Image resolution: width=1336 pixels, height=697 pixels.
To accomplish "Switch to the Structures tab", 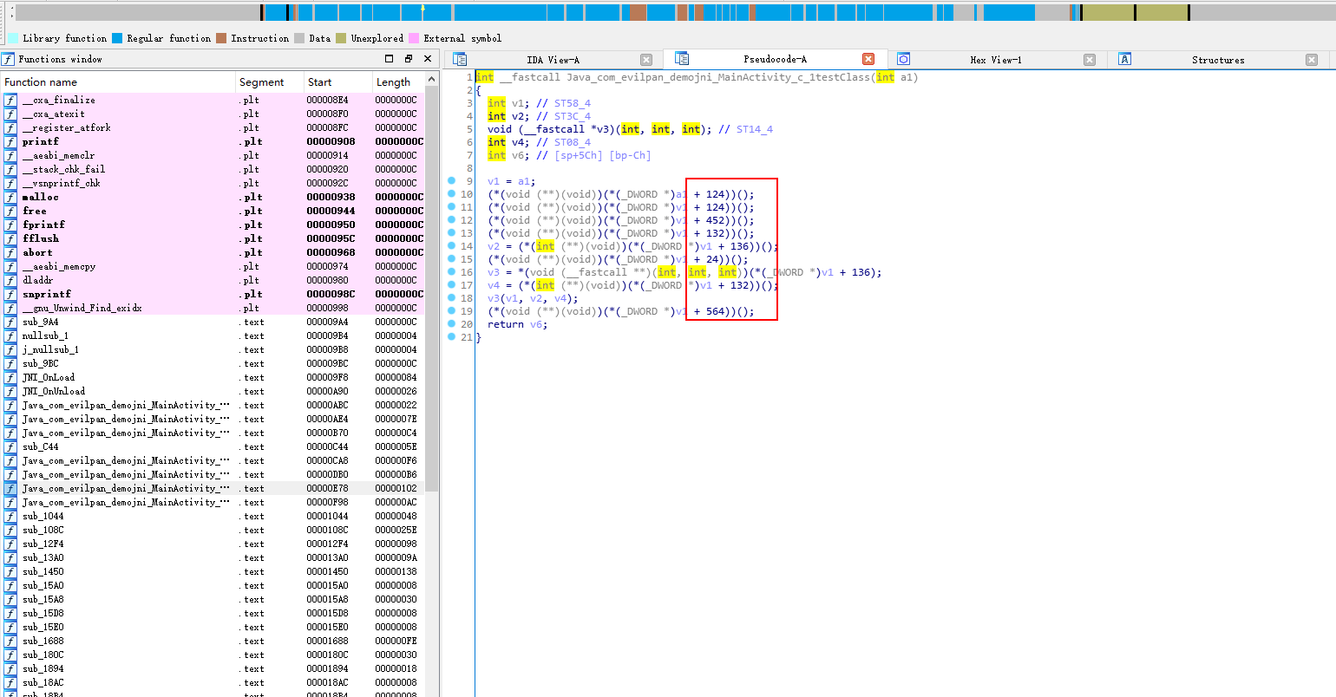I will coord(1218,60).
